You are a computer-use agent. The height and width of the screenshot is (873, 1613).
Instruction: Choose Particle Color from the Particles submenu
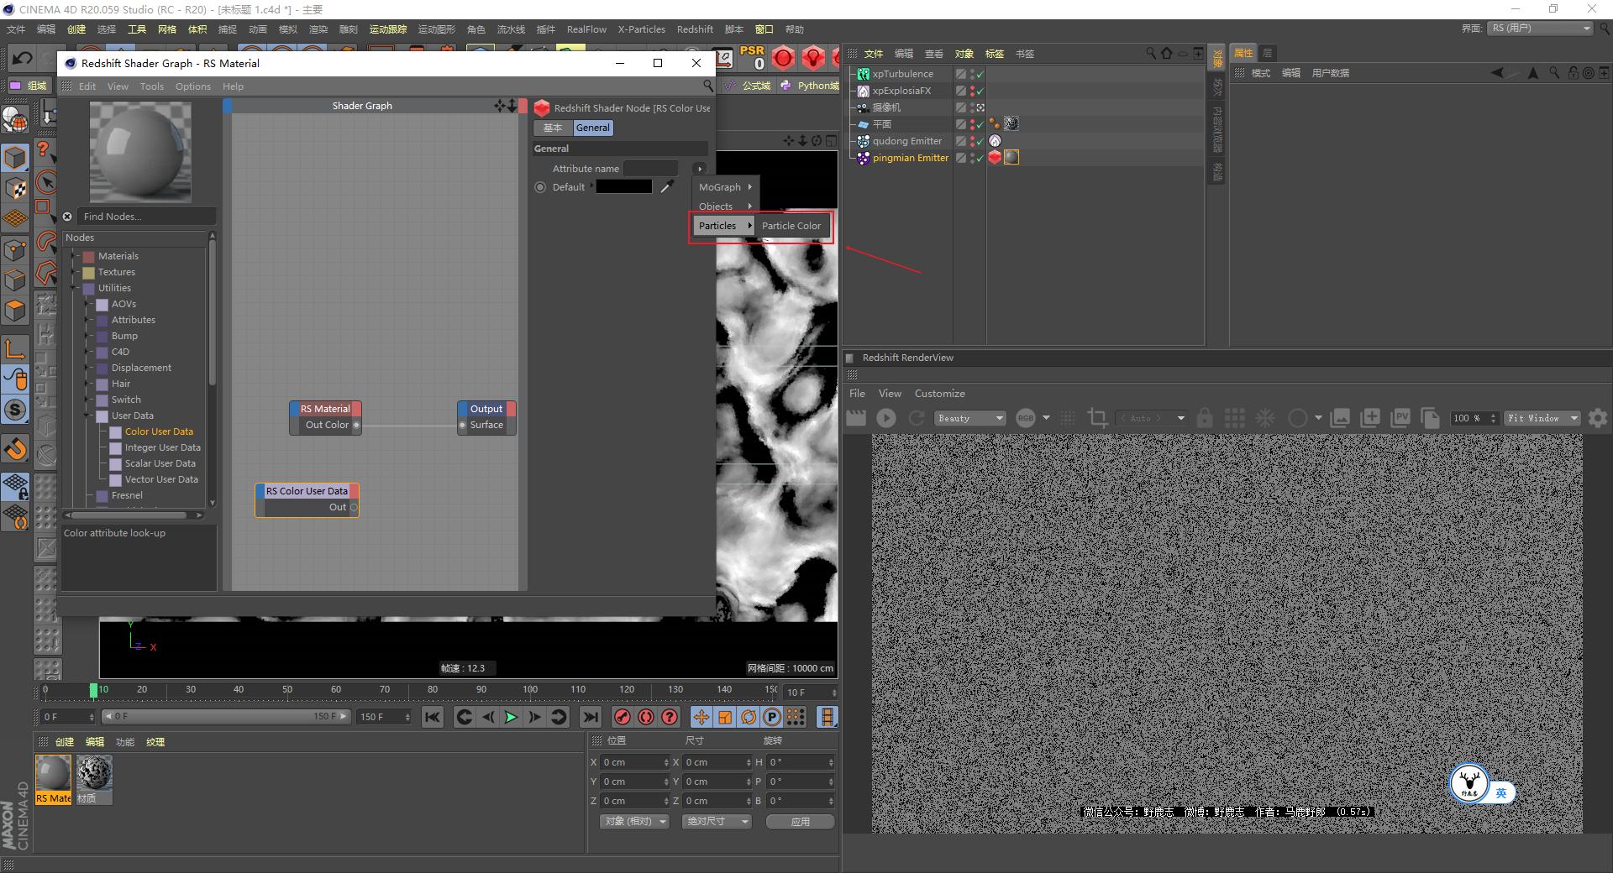pyautogui.click(x=791, y=226)
